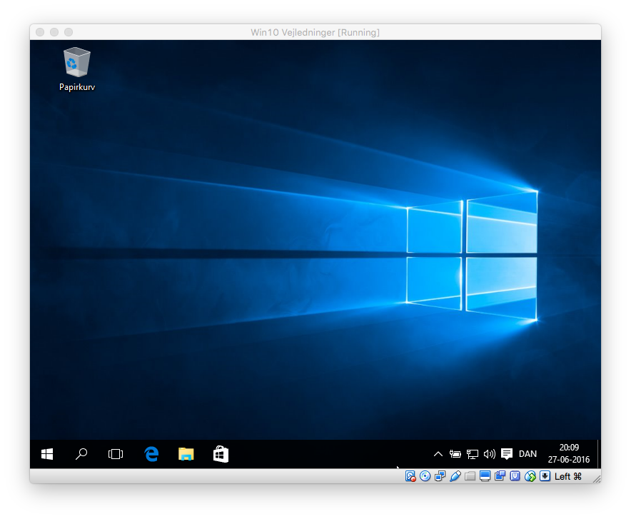The height and width of the screenshot is (519, 631).
Task: Click VirtualBox CPU virtualization chip icon
Action: click(x=515, y=476)
